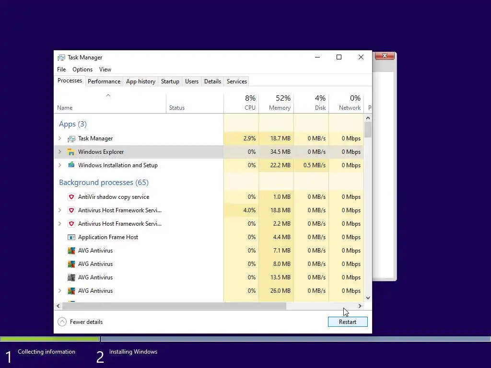Click the icon of the 7.1 MB AVG Antivirus
Viewport: 491px width, 368px height.
(71, 251)
